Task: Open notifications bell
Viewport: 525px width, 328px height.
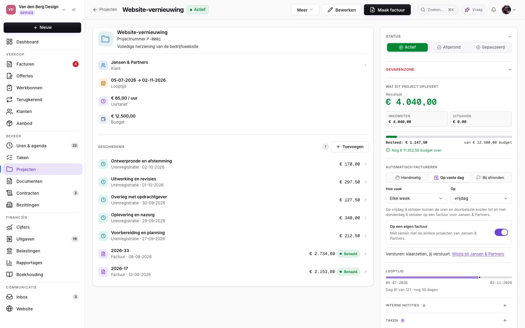Action: (494, 10)
